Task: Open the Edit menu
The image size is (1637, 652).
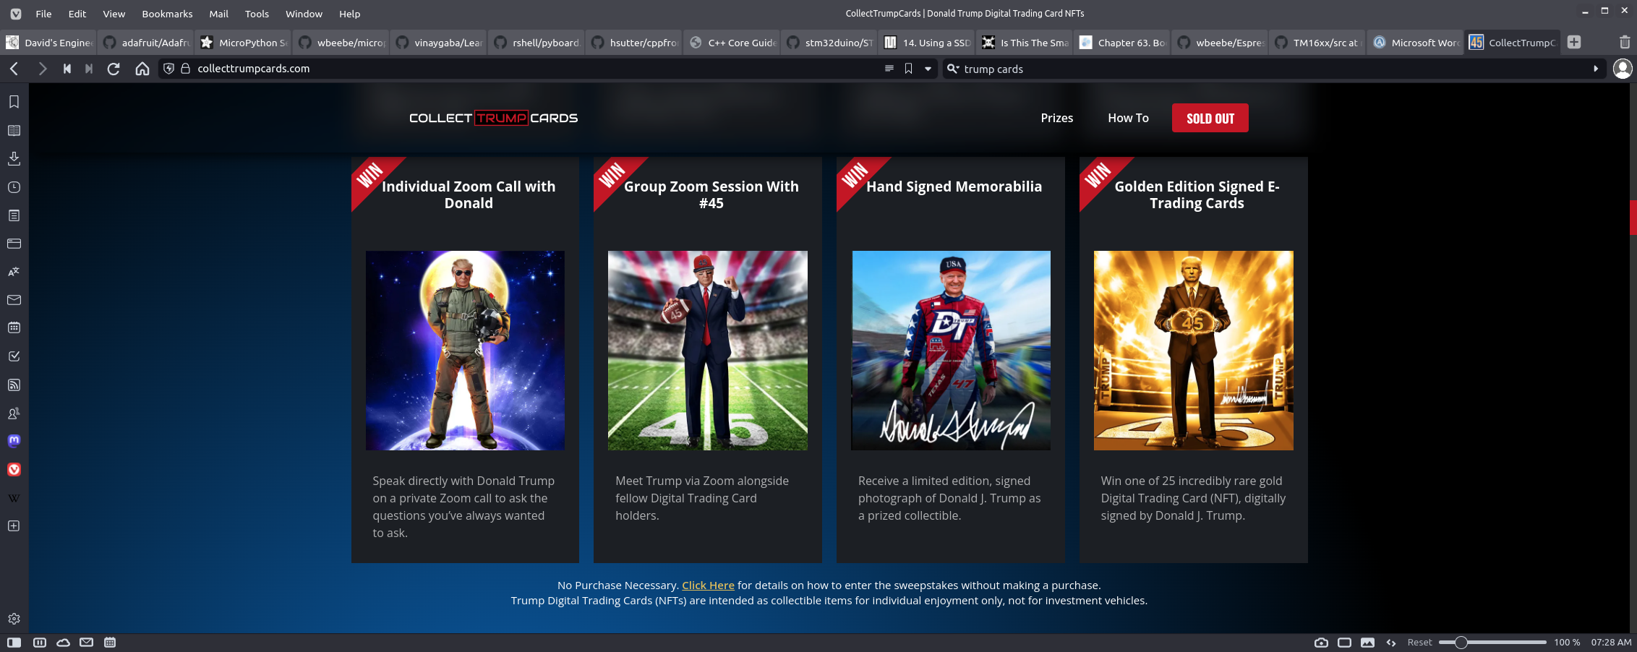Action: tap(77, 14)
